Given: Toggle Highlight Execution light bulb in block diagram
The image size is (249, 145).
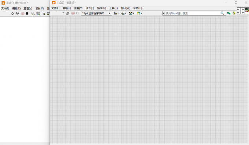Looking at the screenshot, I should (x=33, y=14).
